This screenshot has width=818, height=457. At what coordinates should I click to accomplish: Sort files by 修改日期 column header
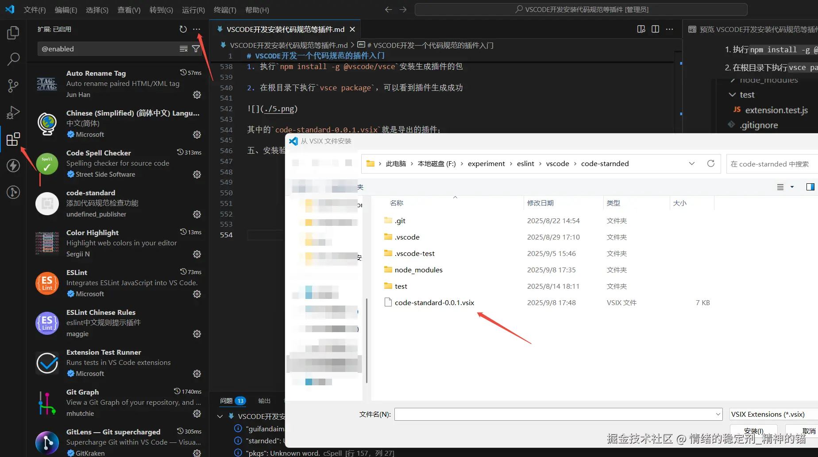pyautogui.click(x=563, y=203)
